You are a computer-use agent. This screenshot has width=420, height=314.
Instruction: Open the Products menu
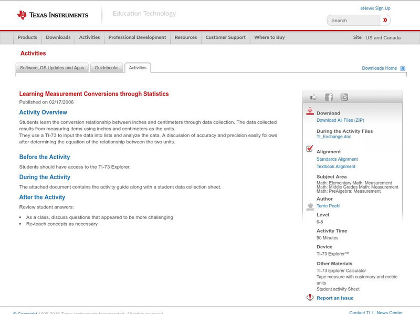pos(27,37)
